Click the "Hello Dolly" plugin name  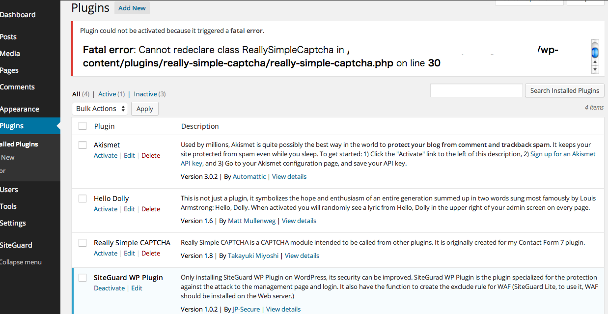tap(111, 199)
